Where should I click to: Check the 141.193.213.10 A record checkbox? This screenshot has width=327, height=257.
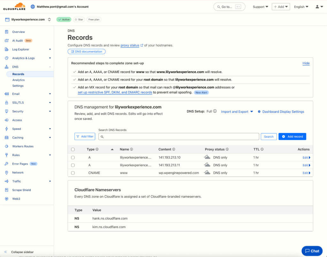click(73, 158)
